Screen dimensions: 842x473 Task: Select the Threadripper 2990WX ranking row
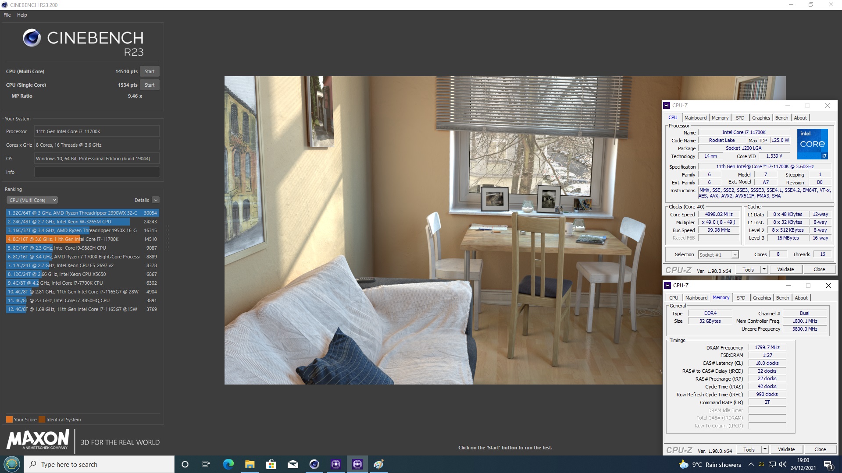[x=82, y=213]
